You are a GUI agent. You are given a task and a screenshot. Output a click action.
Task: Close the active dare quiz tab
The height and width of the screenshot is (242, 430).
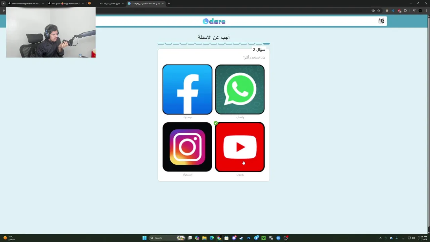(163, 3)
